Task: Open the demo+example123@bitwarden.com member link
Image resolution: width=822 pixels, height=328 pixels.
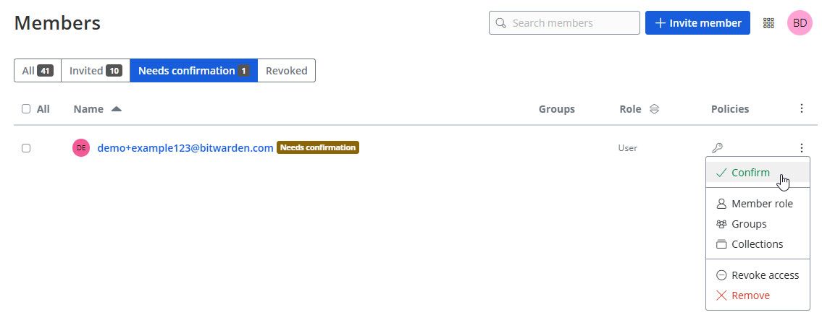Action: (x=185, y=148)
